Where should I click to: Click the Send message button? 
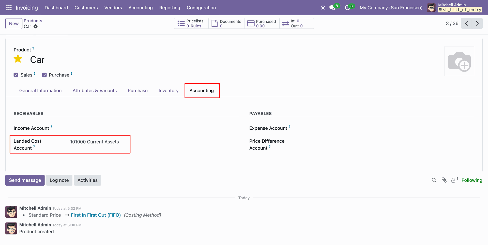[x=25, y=180]
